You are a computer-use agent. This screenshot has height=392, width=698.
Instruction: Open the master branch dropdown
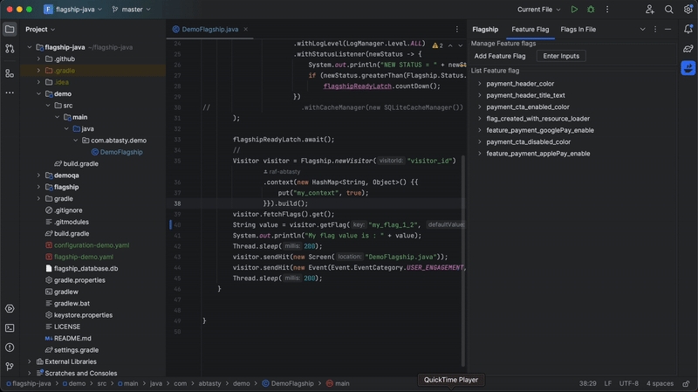[x=131, y=10]
